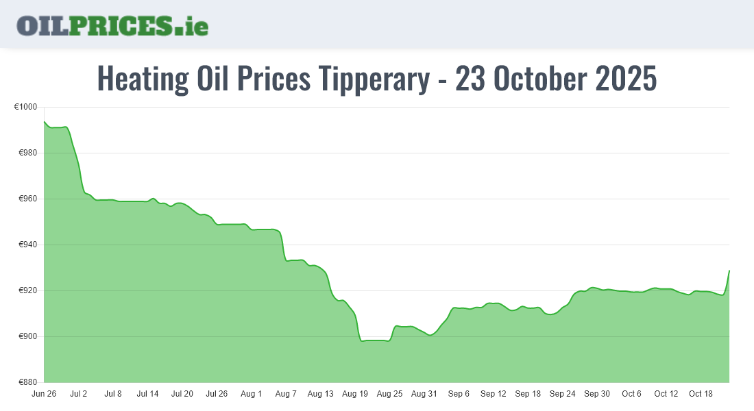Click the Jul 26 date label
754x411 pixels.
217,394
